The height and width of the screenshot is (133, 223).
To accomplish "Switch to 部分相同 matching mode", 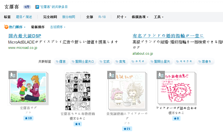I will [69, 17].
